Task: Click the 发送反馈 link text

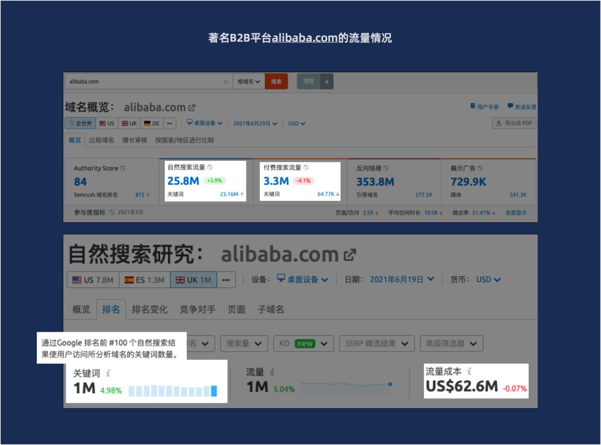Action: [x=525, y=107]
